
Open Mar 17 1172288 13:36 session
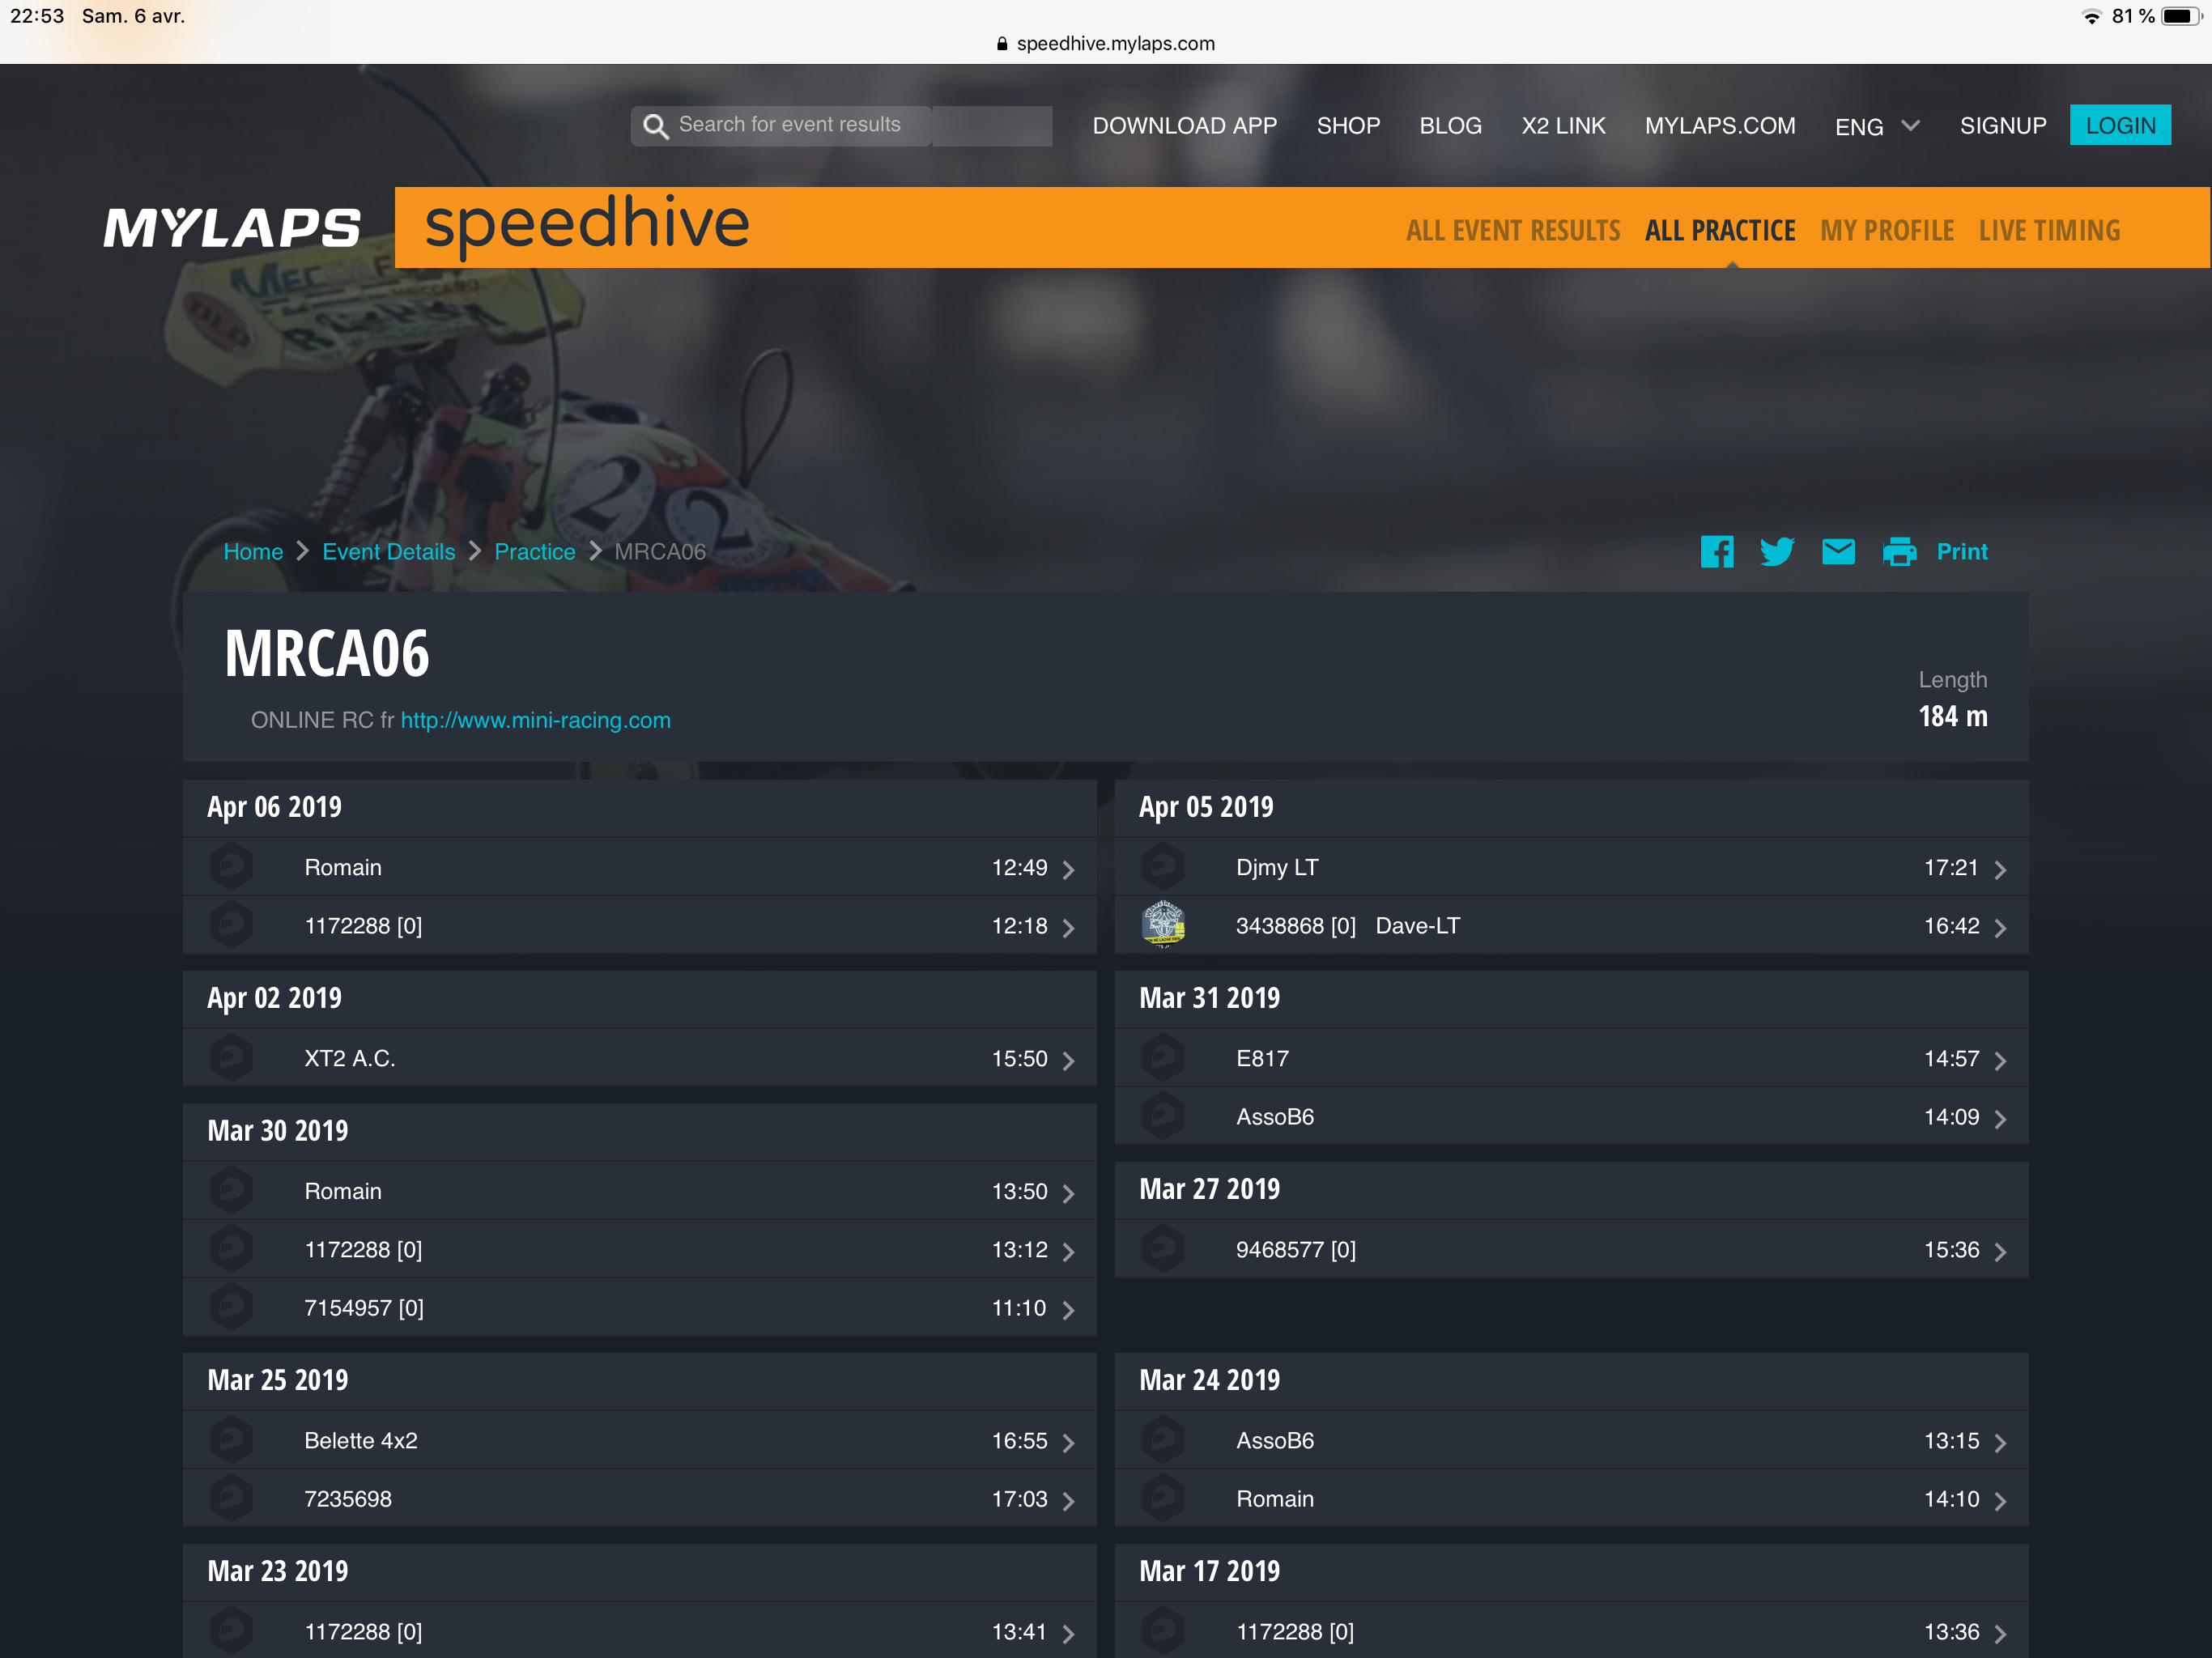click(1571, 1630)
